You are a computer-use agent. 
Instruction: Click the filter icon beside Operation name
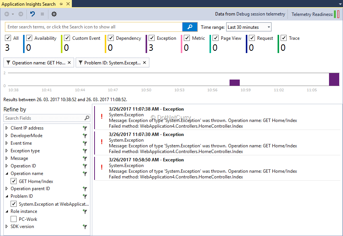click(85, 174)
